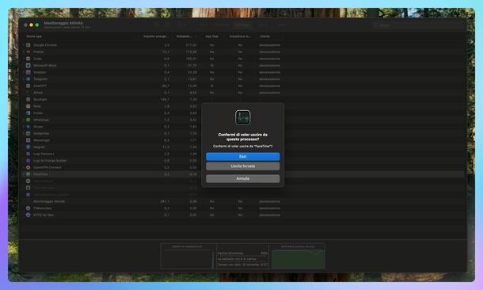This screenshot has height=290, width=483.
Task: Click the Finder app icon in list
Action: click(x=28, y=113)
